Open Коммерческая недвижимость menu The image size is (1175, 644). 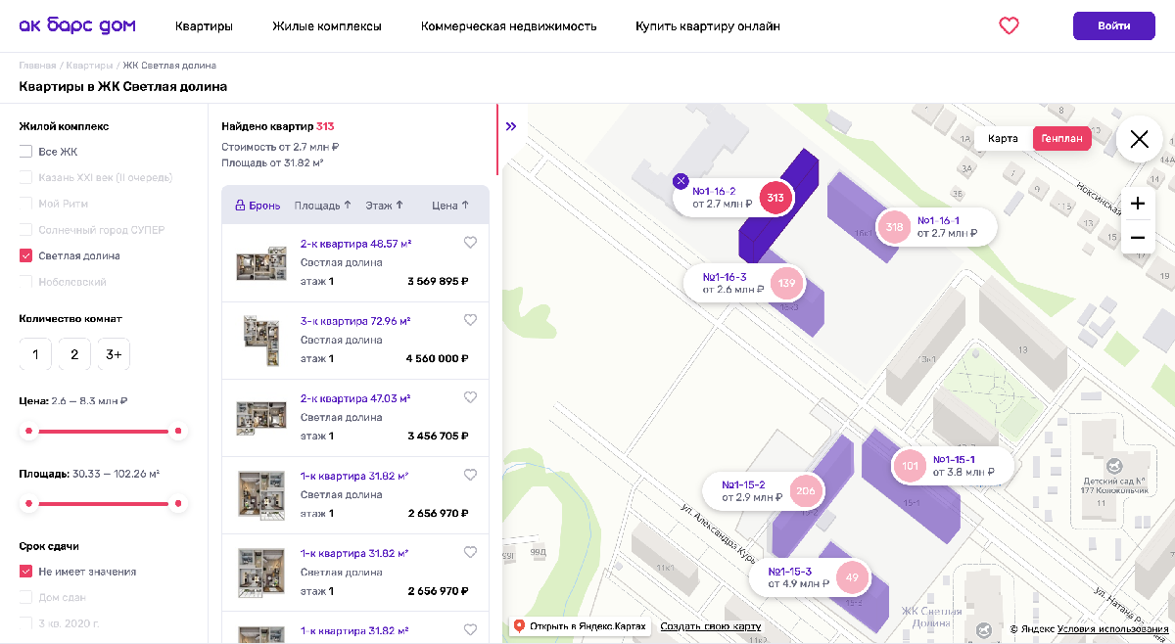pos(508,26)
